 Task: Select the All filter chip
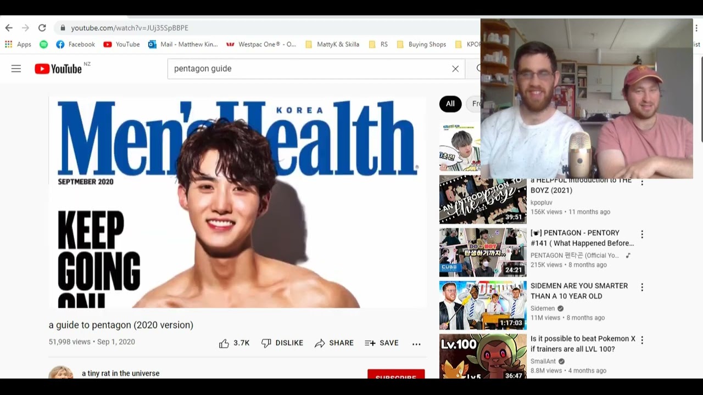tap(450, 104)
